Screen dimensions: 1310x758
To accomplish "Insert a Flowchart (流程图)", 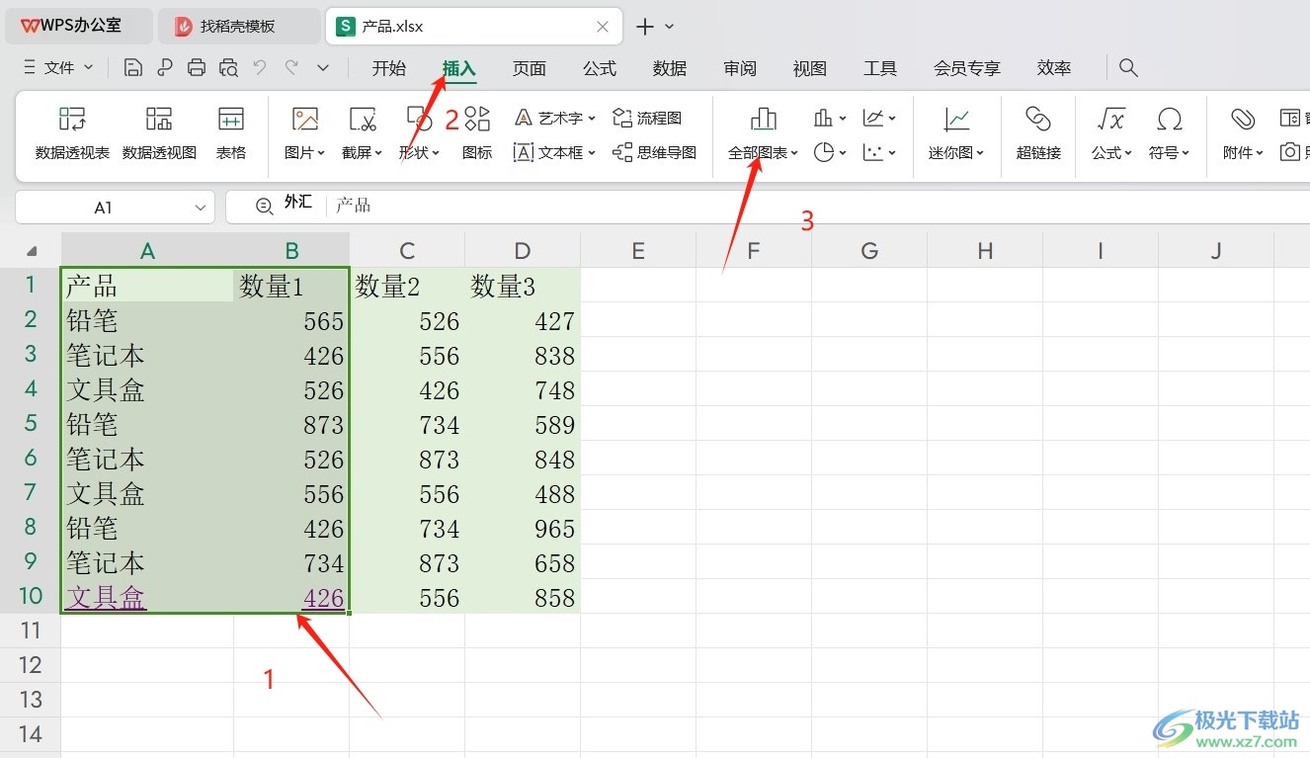I will coord(648,118).
